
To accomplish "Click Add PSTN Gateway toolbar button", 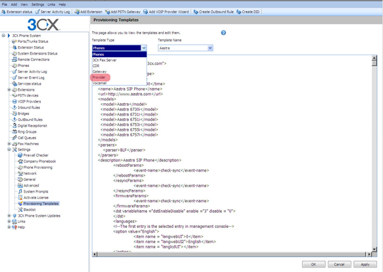I will point(123,12).
